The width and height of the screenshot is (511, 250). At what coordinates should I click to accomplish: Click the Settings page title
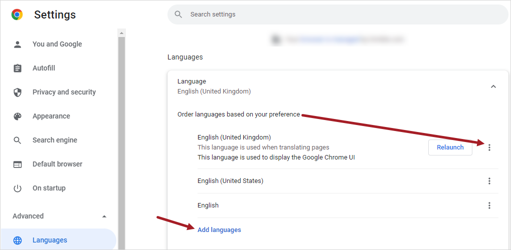[55, 14]
